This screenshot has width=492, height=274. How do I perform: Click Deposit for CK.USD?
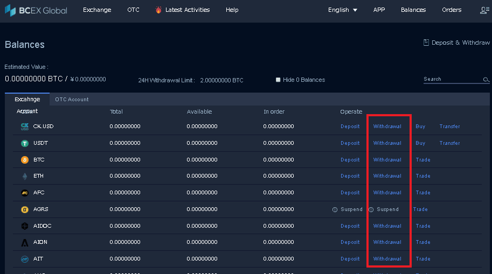[x=350, y=127]
